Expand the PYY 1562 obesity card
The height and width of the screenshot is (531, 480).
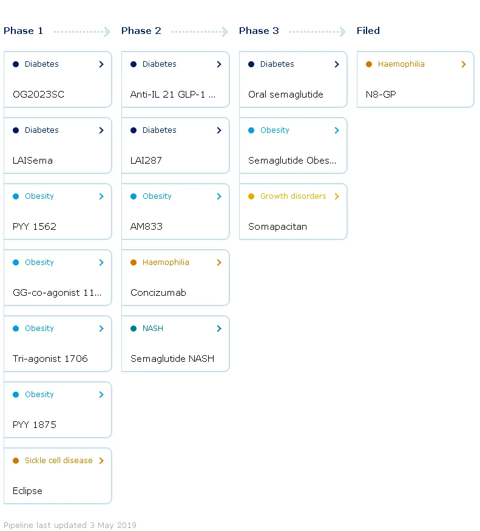58,212
